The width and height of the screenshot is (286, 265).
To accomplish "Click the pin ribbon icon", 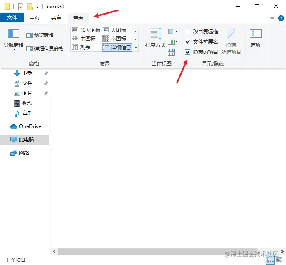I will tap(272, 18).
